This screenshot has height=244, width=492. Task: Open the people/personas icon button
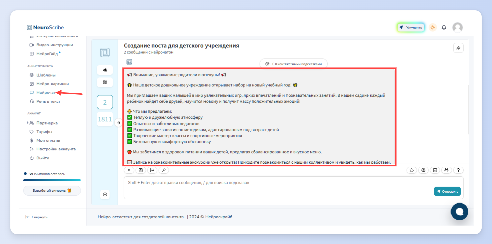pos(105,70)
